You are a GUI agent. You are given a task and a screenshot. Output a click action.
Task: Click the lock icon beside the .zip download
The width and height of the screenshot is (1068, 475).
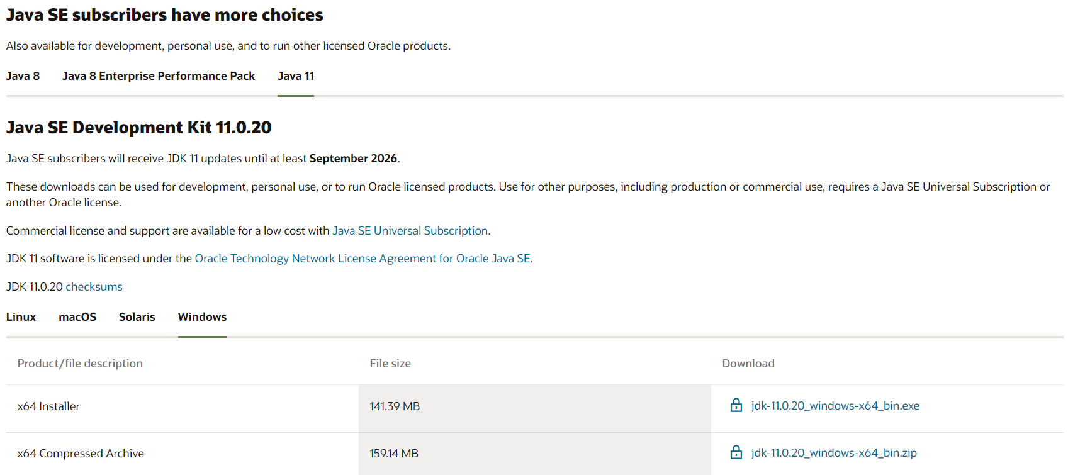[x=736, y=452]
